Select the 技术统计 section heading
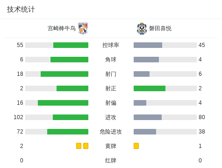Image resolution: width=222 pixels, height=168 pixels. (x=21, y=9)
